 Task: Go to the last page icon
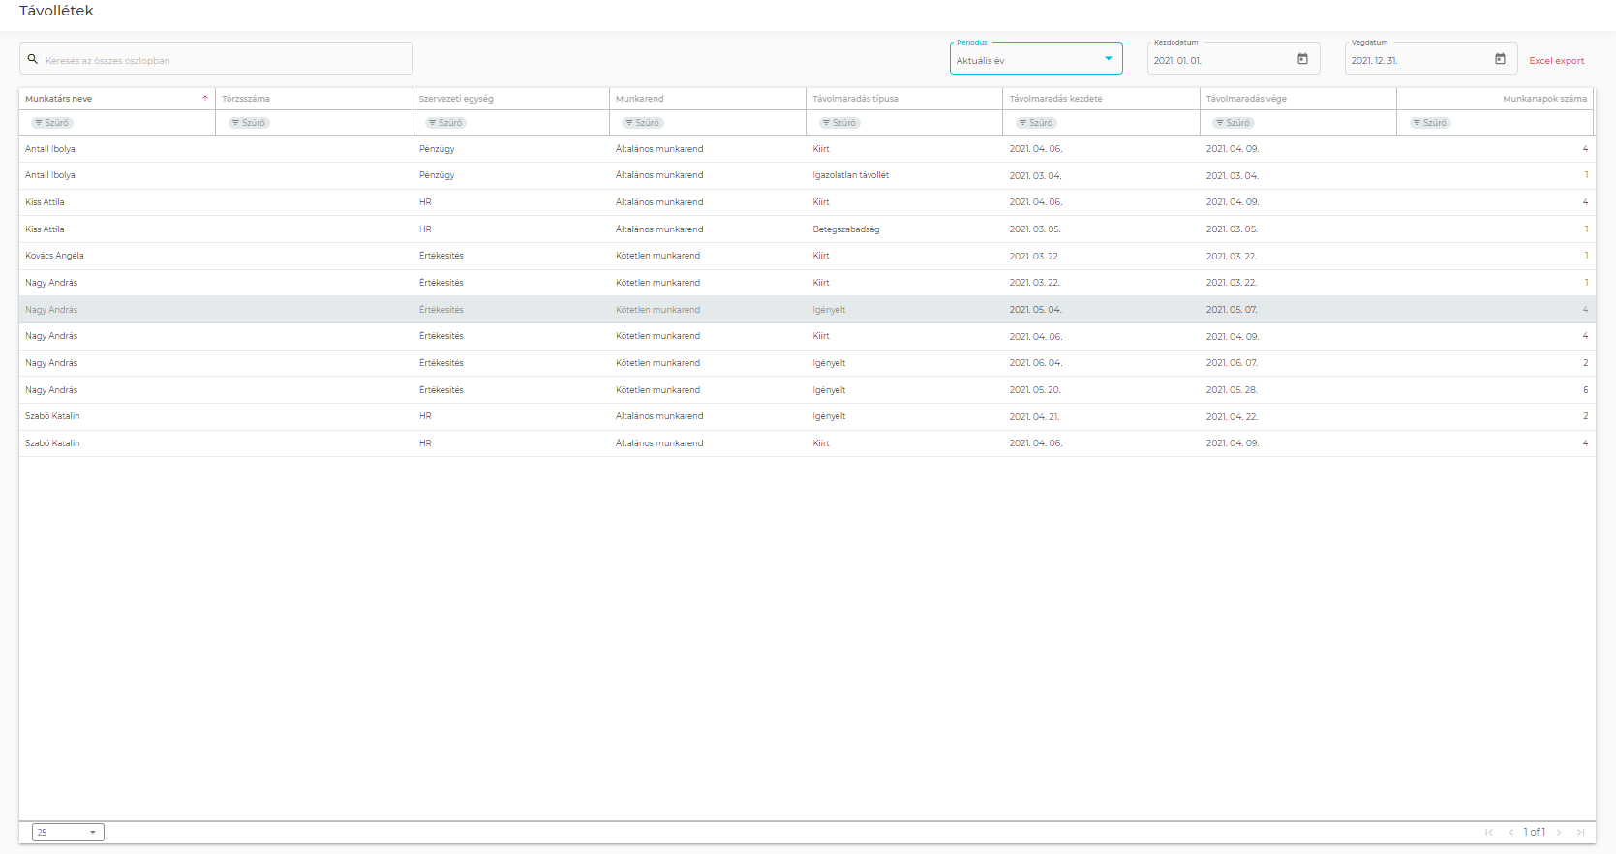pyautogui.click(x=1581, y=832)
